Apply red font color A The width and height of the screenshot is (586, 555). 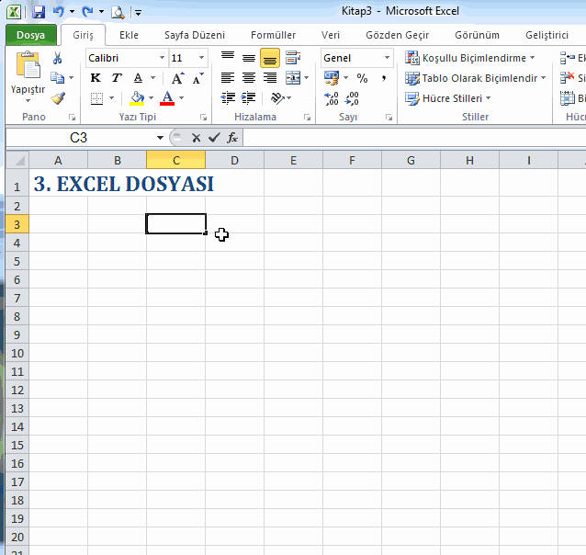pos(167,98)
